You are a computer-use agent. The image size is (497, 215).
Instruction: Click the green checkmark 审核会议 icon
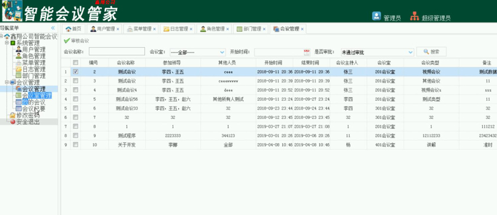click(67, 41)
